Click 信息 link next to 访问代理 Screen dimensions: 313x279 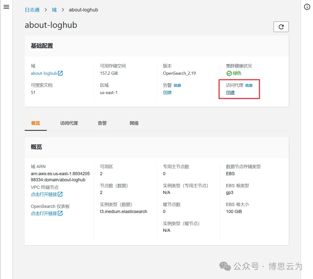click(x=249, y=85)
